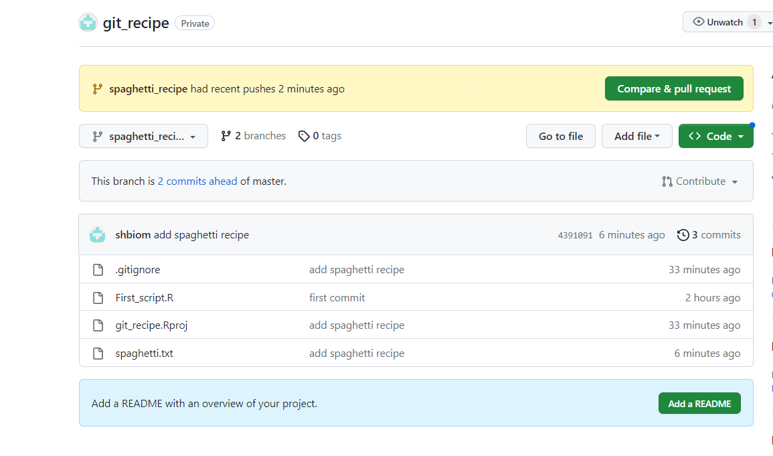The height and width of the screenshot is (456, 773).
Task: Expand the green Code dropdown
Action: tap(715, 137)
